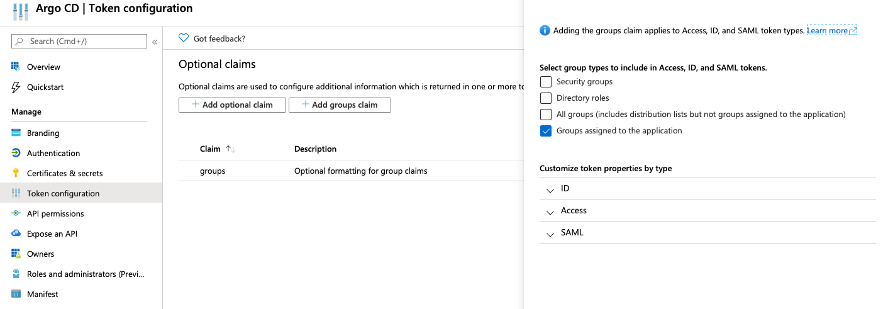
Task: Click the Quickstart lightning icon
Action: pos(16,87)
